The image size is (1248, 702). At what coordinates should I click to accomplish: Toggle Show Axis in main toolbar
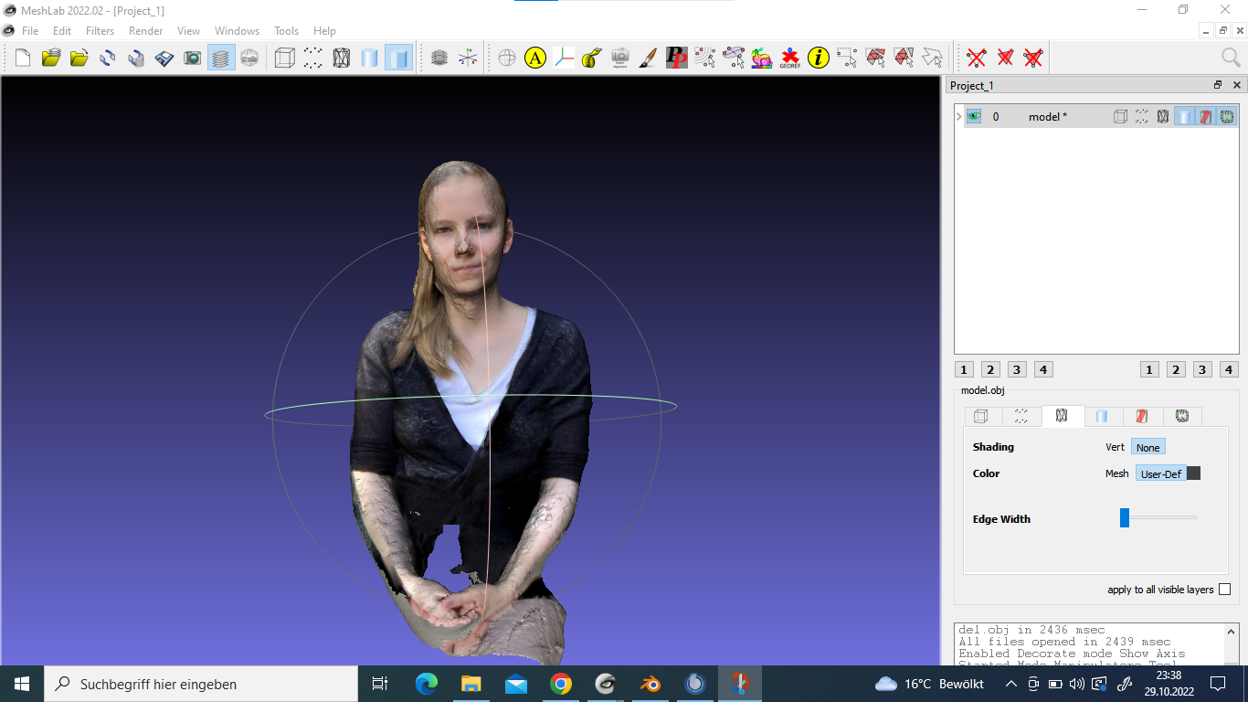point(468,58)
